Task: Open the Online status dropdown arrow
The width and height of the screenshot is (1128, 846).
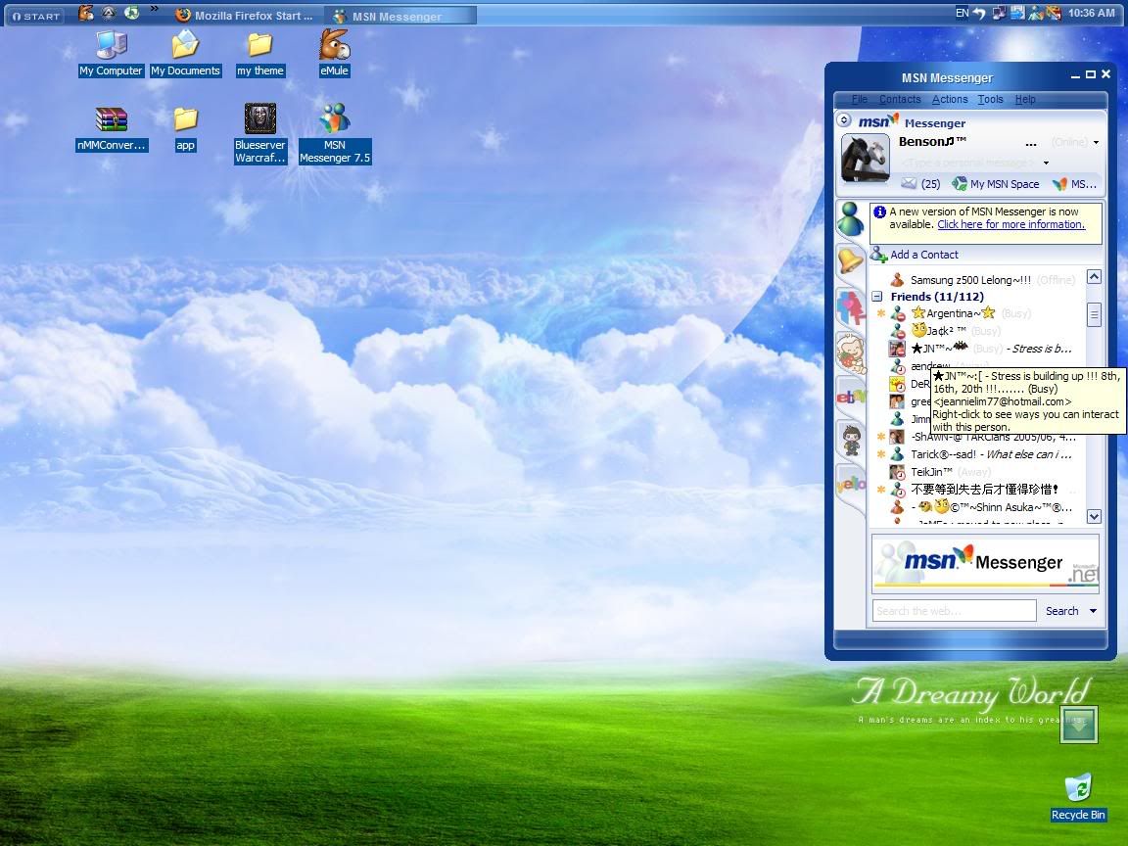Action: (x=1096, y=142)
